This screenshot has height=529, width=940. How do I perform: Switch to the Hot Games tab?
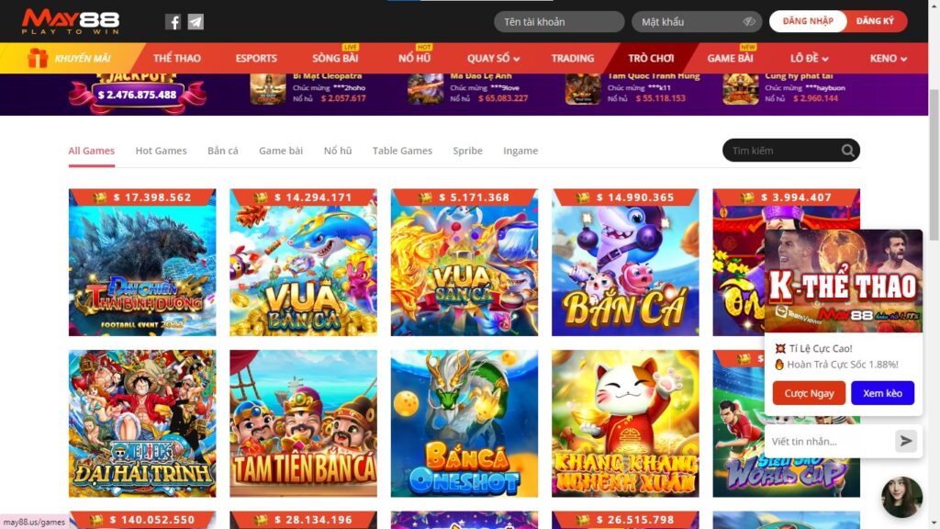[x=161, y=151]
